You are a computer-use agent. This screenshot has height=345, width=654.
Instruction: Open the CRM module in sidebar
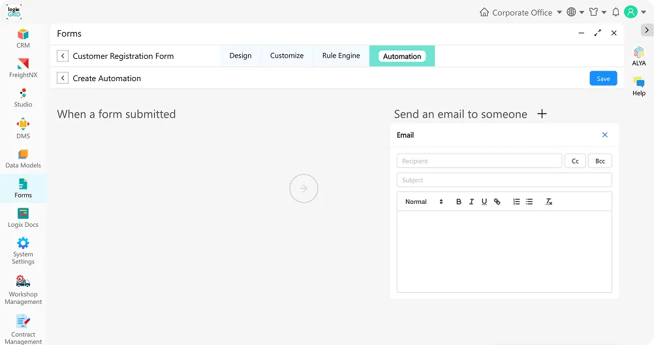pos(23,39)
